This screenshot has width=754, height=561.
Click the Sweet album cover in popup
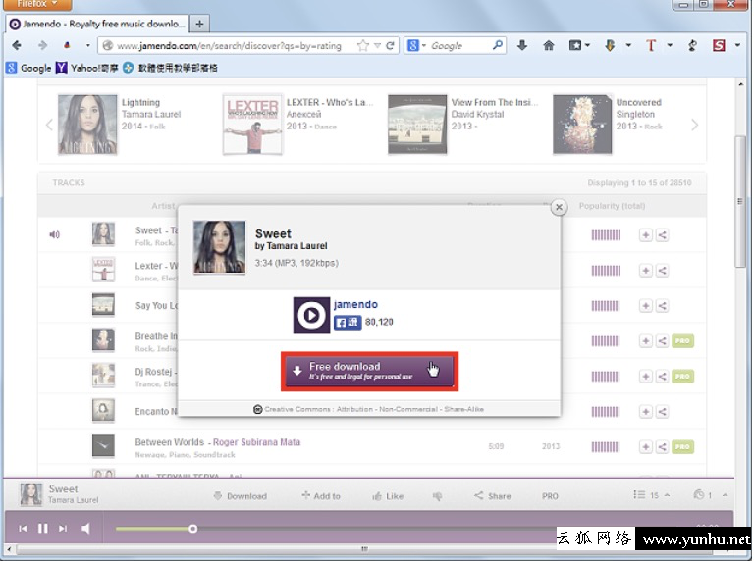pyautogui.click(x=219, y=247)
